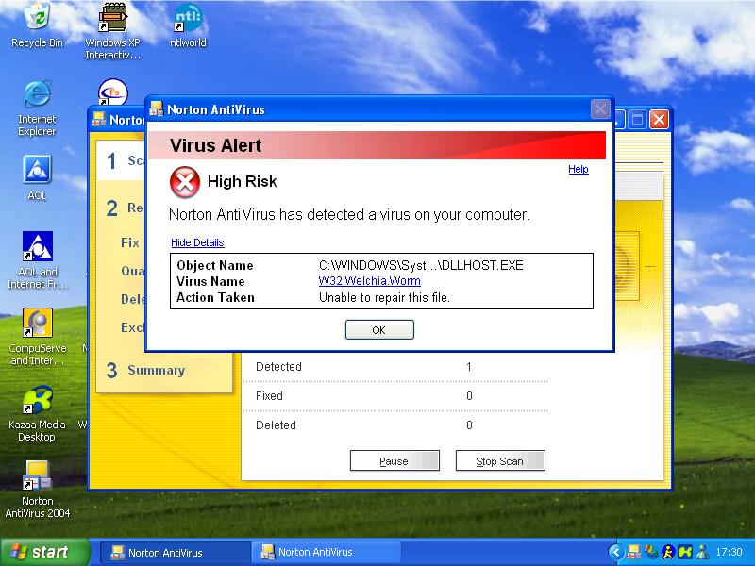Click the Norton scan window title icon
The height and width of the screenshot is (566, 755).
pyautogui.click(x=99, y=119)
